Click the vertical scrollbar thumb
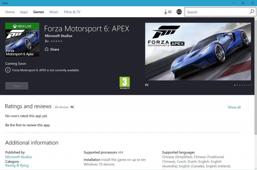The width and height of the screenshot is (257, 170). [x=256, y=77]
